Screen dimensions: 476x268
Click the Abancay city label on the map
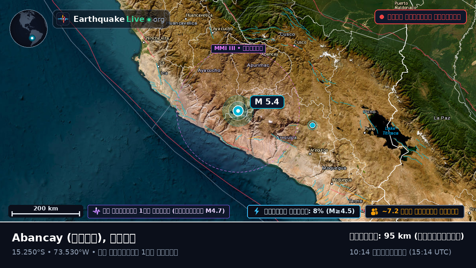pos(270,54)
